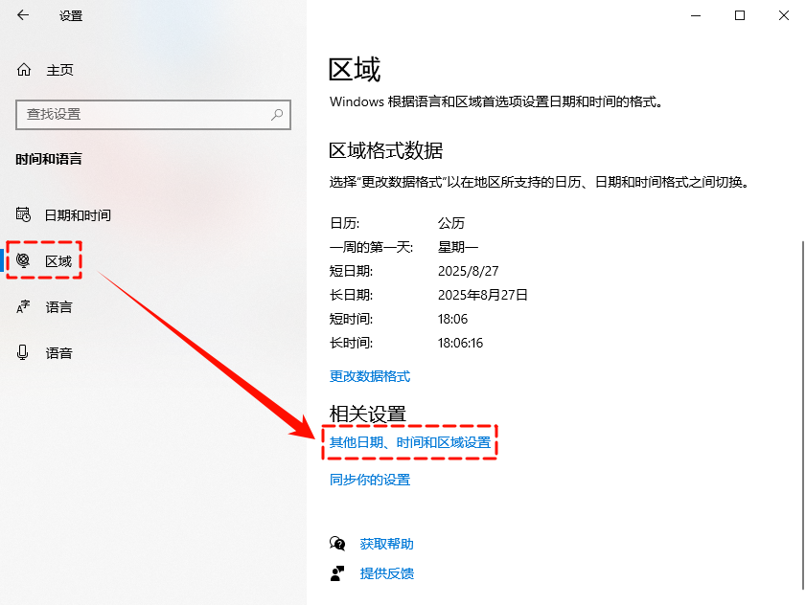The image size is (806, 605).
Task: Click the 日历: label
Action: click(344, 223)
